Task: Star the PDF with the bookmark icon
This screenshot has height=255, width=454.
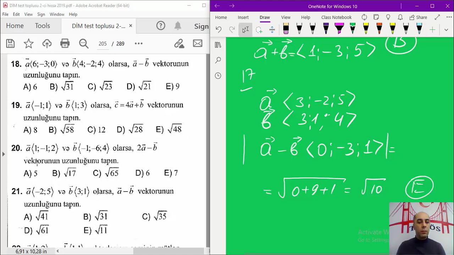Action: [x=28, y=44]
